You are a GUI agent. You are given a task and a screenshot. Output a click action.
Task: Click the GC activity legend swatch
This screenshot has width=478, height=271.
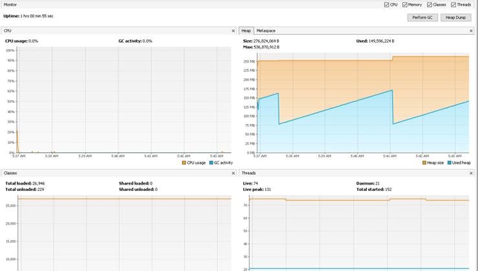pos(211,163)
